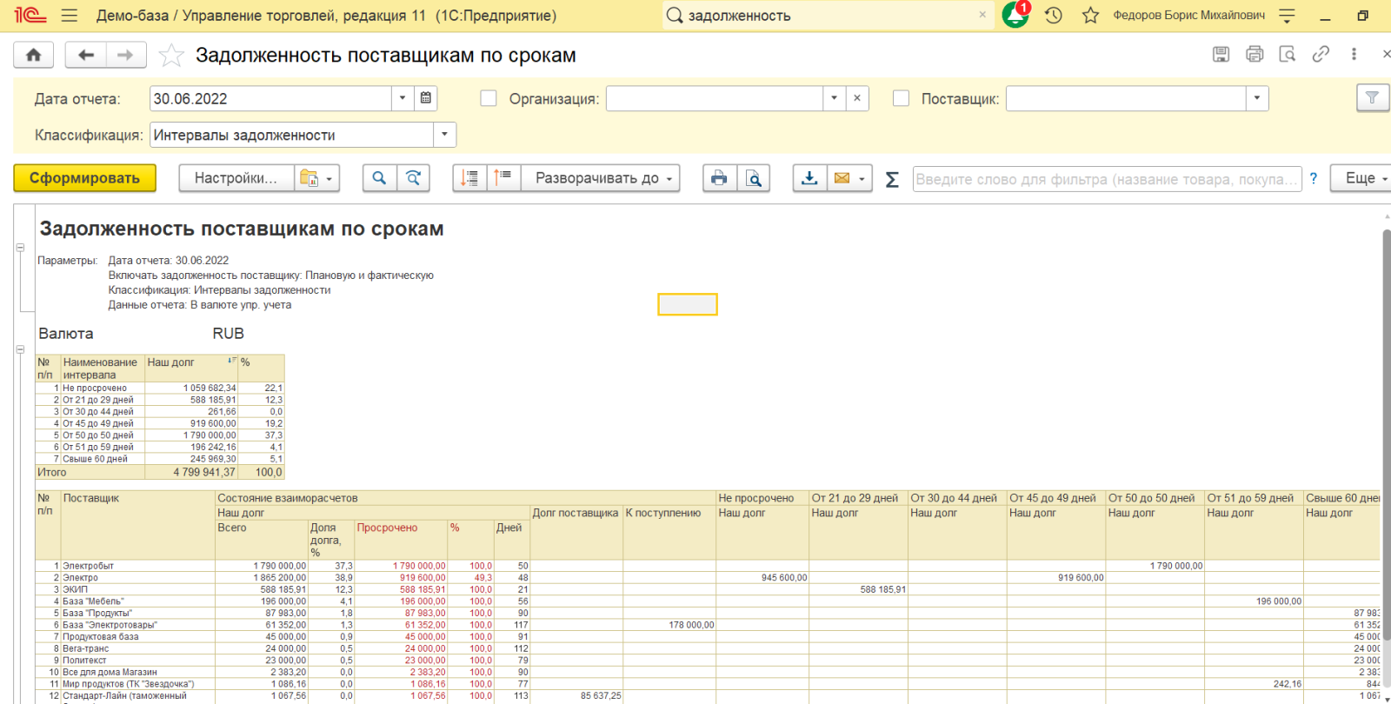Click the filter funnel icon

coord(1372,98)
